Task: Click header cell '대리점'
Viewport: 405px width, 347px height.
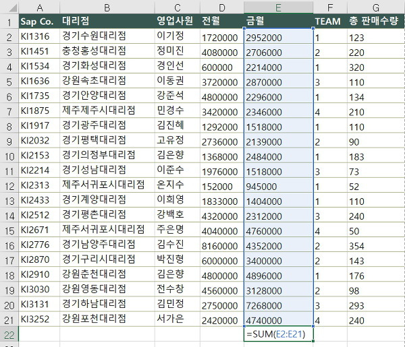Action: 107,21
